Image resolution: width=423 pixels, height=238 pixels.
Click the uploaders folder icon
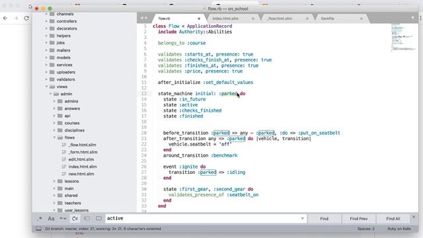pyautogui.click(x=52, y=72)
